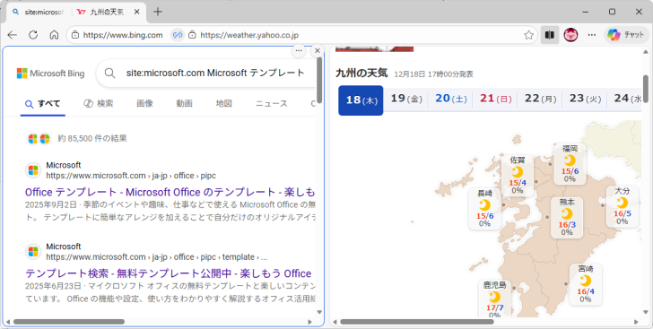
Task: Click the split-screen link icon in address bar
Action: [178, 35]
